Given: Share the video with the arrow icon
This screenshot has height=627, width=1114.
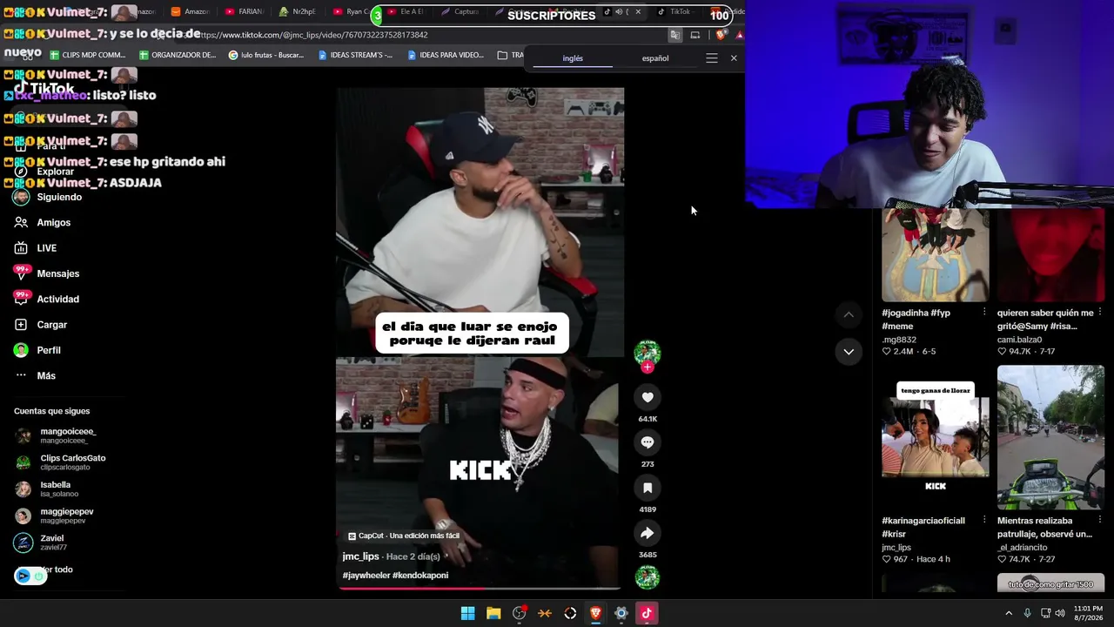Looking at the screenshot, I should 648,533.
